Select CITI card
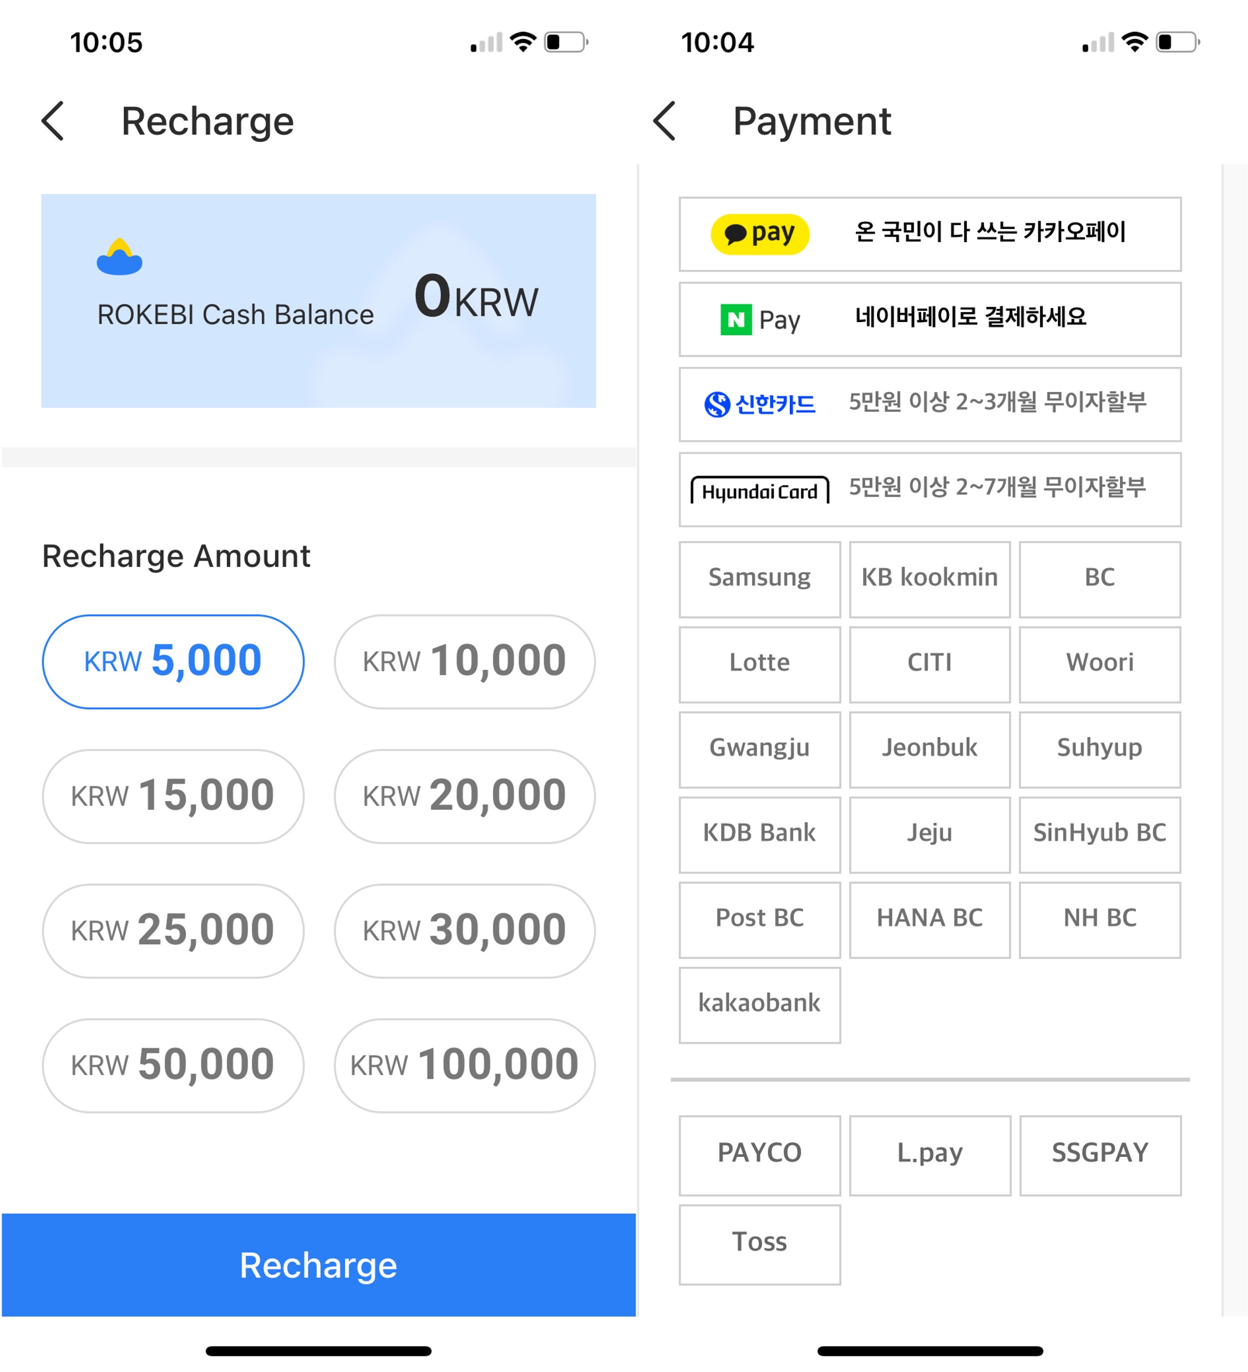This screenshot has width=1248, height=1372. point(930,665)
